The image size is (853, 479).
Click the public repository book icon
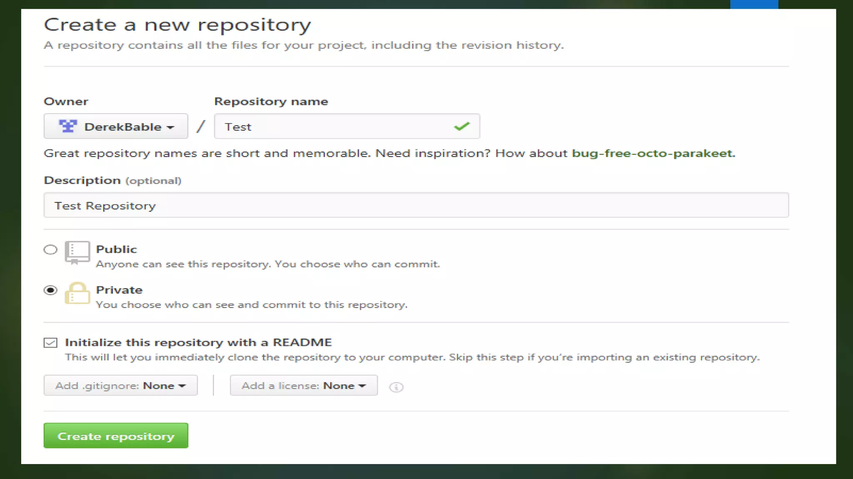coord(77,252)
